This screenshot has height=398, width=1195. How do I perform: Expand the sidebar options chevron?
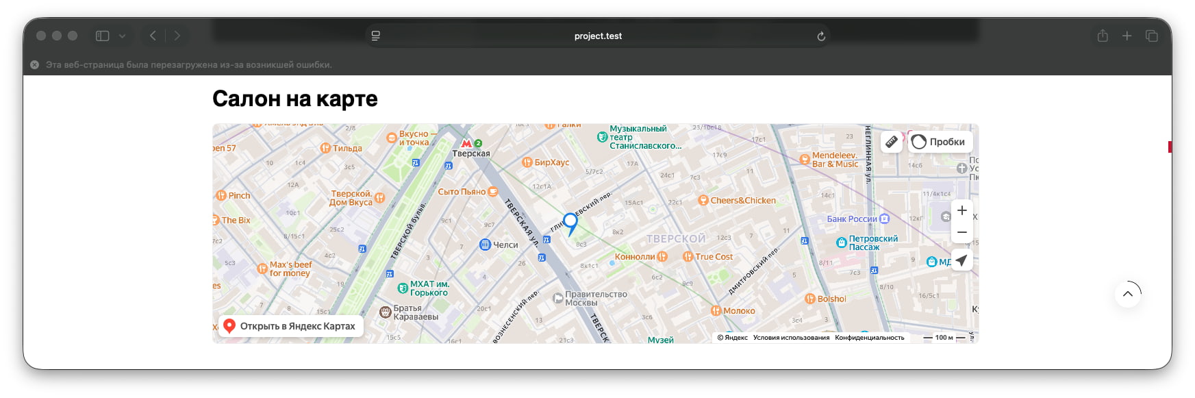point(122,36)
